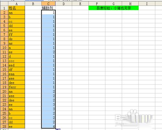The width and height of the screenshot is (162, 130).
Task: Click cell C24 with value 3
Action: (x=48, y=109)
